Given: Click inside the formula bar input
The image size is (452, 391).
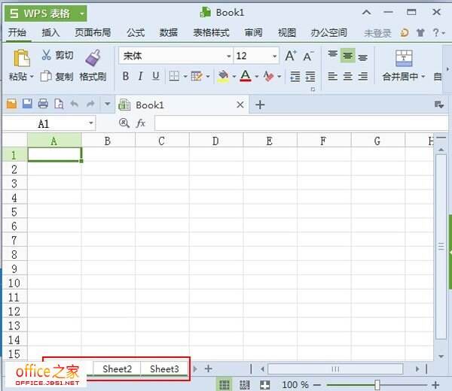Looking at the screenshot, I should [301, 123].
